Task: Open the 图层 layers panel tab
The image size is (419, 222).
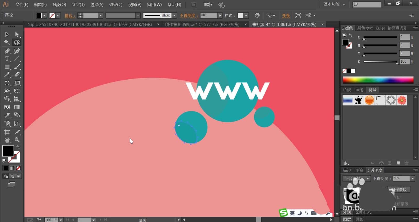Action: tap(347, 219)
